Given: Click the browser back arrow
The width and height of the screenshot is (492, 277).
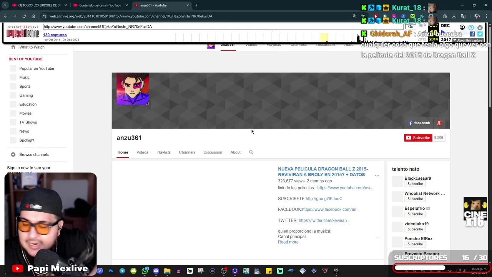Looking at the screenshot, I should coord(5,16).
